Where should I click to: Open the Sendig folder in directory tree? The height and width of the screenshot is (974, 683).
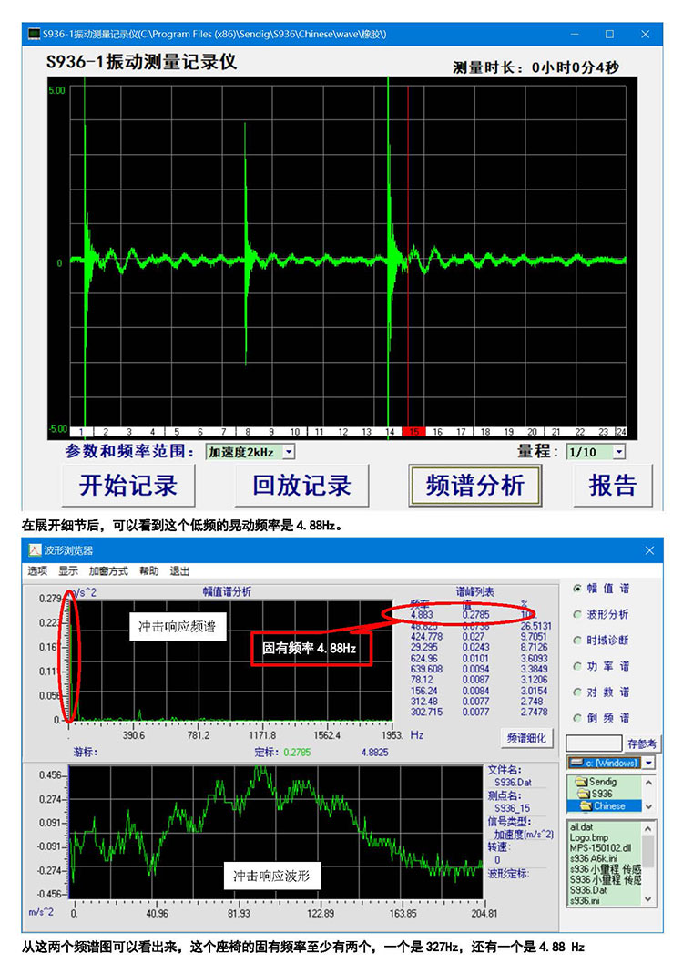coord(601,782)
